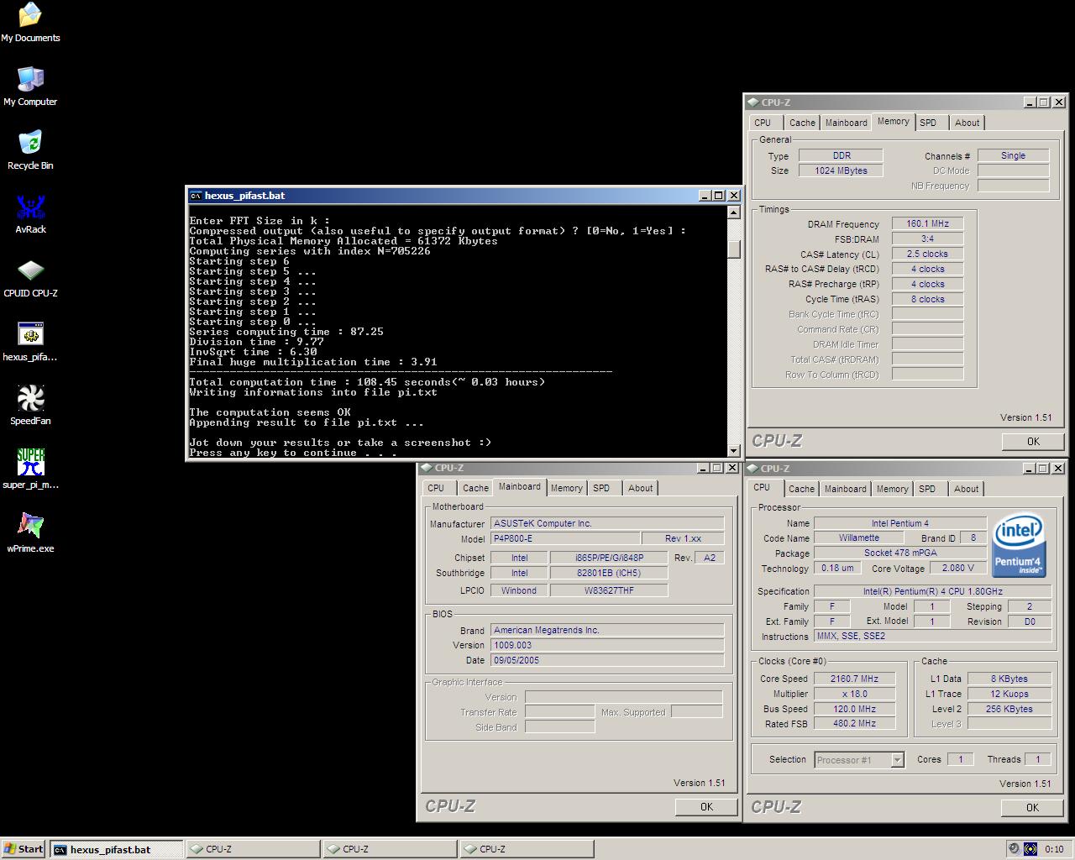1075x860 pixels.
Task: Click the command prompt window title icon
Action: coord(196,196)
